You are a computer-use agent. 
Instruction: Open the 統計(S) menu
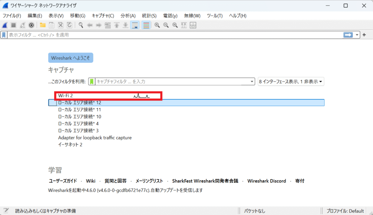149,16
